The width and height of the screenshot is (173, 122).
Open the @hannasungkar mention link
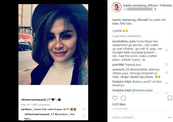coord(142,90)
